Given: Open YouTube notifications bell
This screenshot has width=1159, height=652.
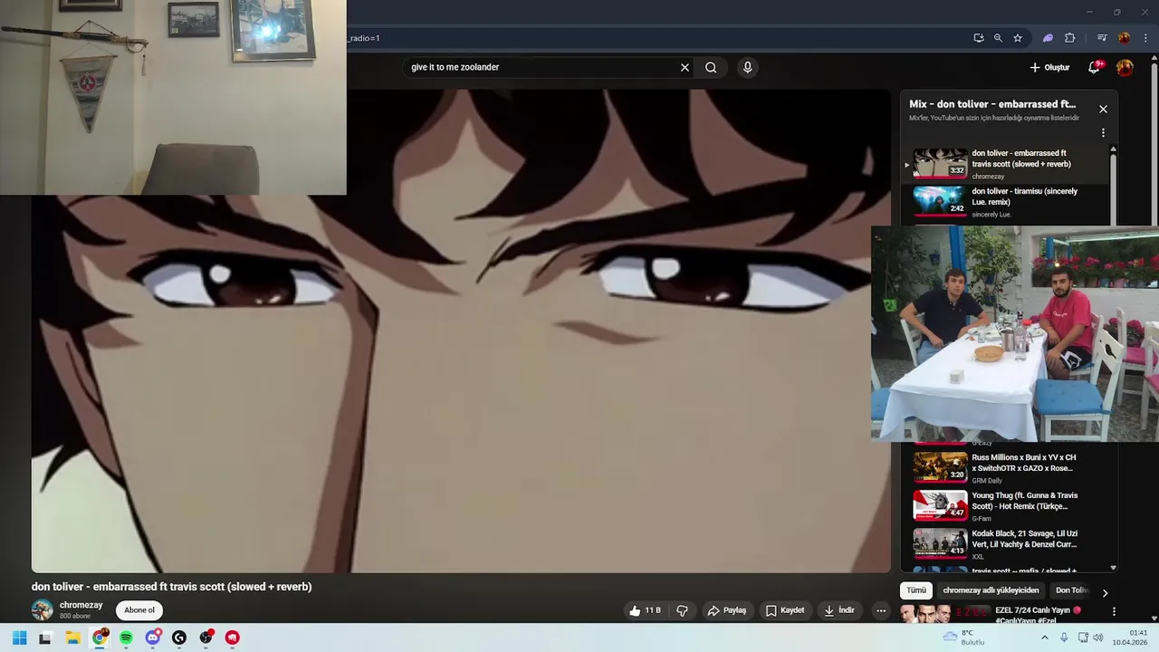Looking at the screenshot, I should click(1095, 67).
